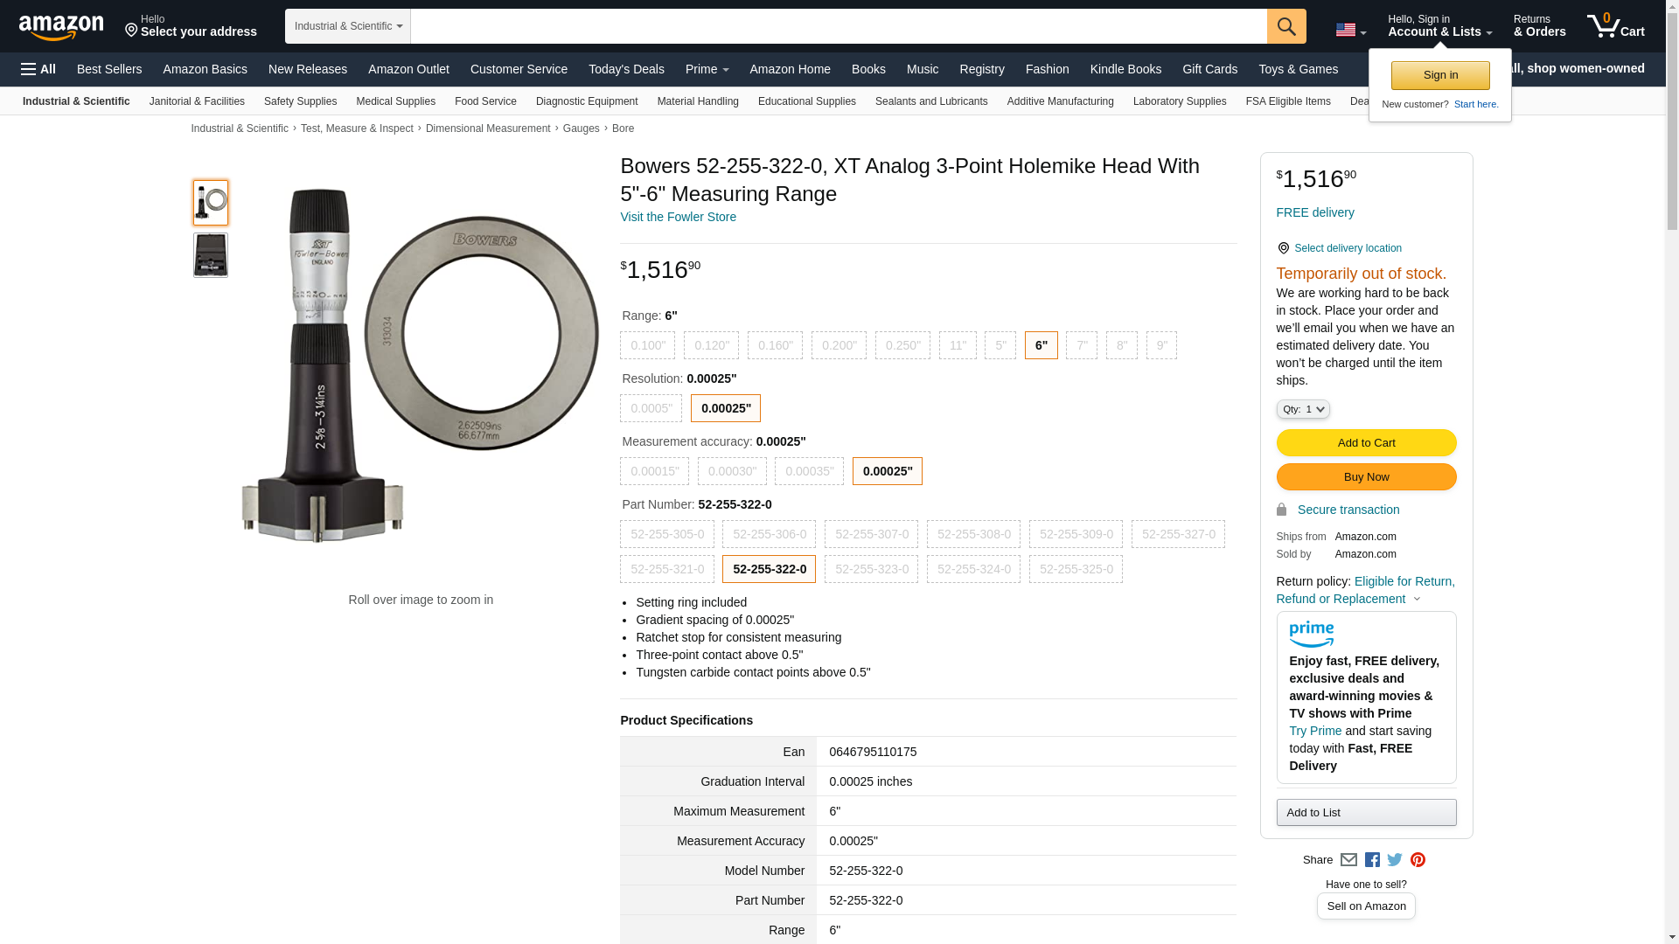This screenshot has height=944, width=1679.
Task: Select the 5" range option
Action: coord(1000,345)
